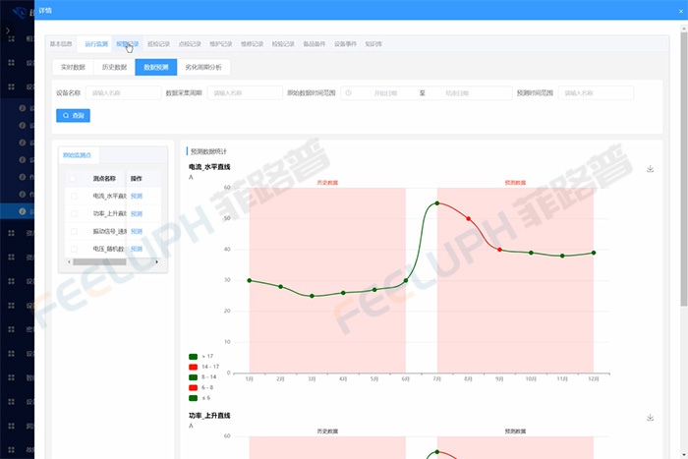Click the 12月 data point on 电流 chart
This screenshot has height=459, width=688.
tap(594, 253)
